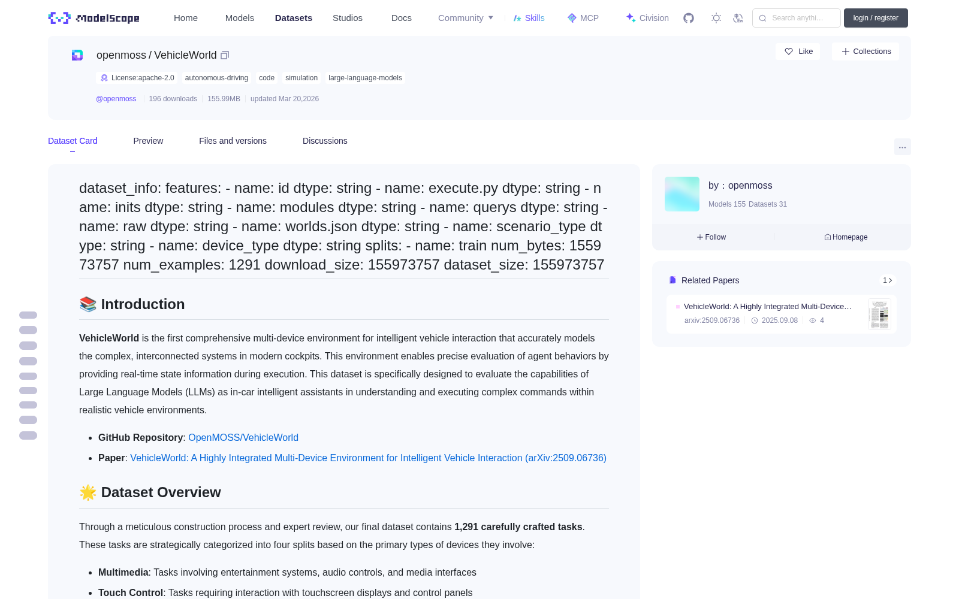959x599 pixels.
Task: Click the License:apache-2.0 tag
Action: 137,78
